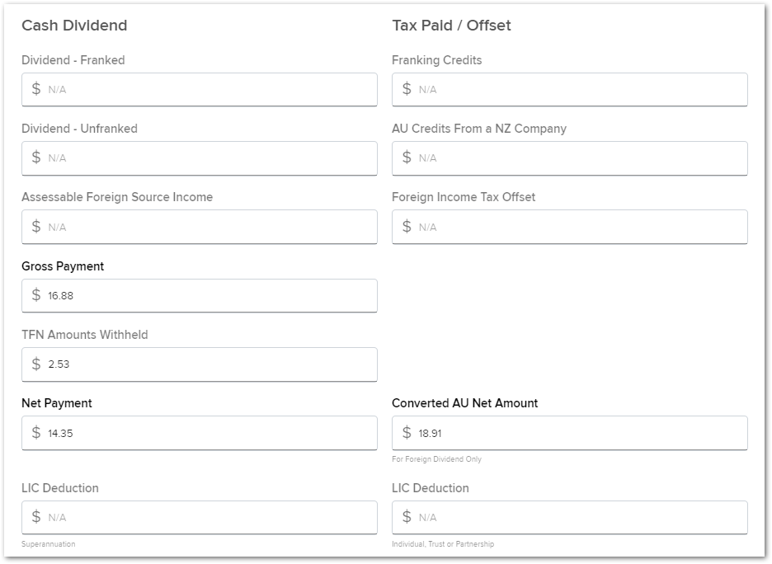Edit the TFN Amounts Withheld field
The image size is (772, 564).
(x=200, y=364)
